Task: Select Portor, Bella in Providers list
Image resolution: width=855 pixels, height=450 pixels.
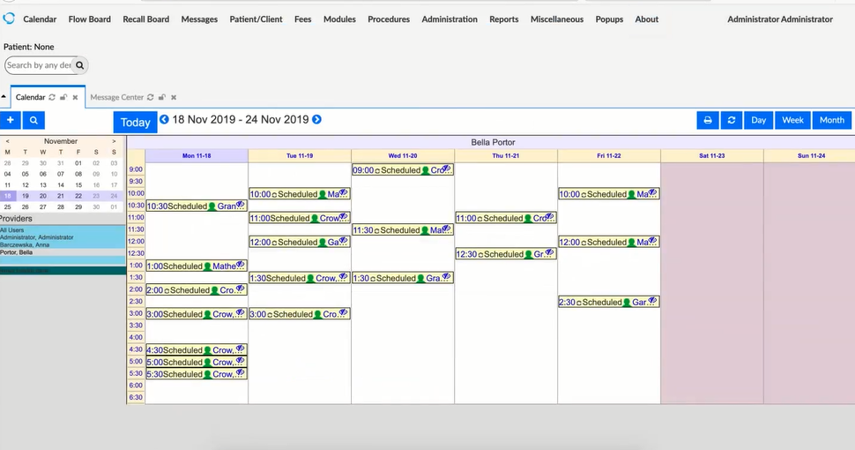Action: click(x=17, y=252)
